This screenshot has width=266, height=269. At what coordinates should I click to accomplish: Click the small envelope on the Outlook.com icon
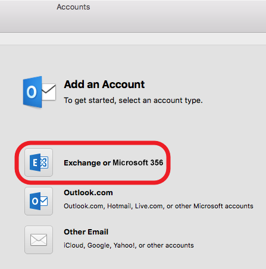point(44,201)
